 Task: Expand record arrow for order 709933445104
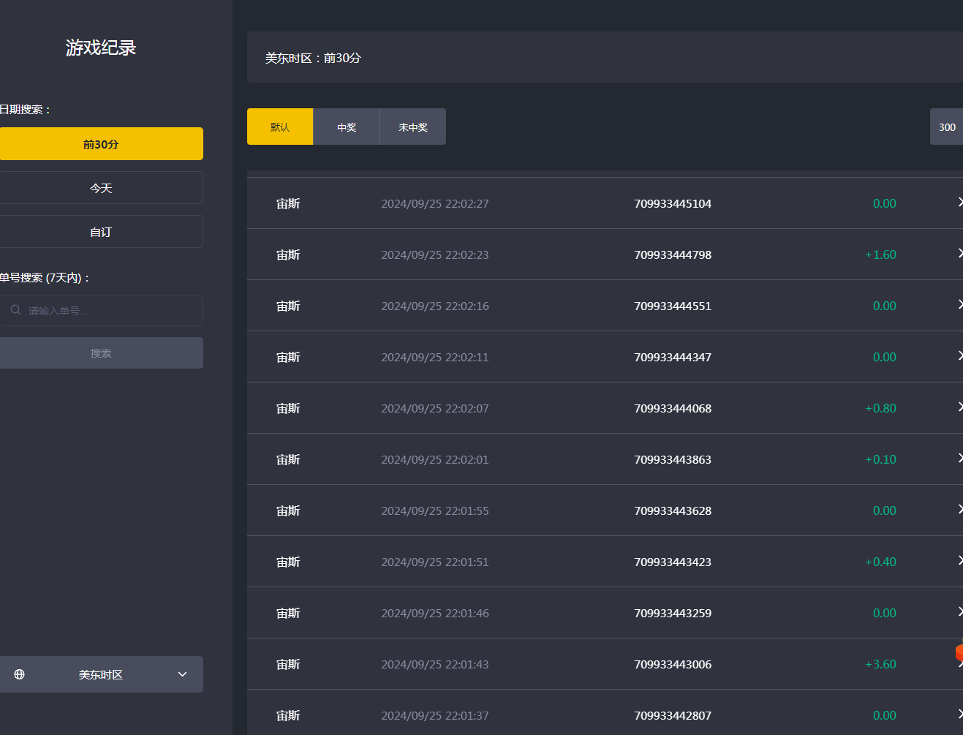(959, 203)
